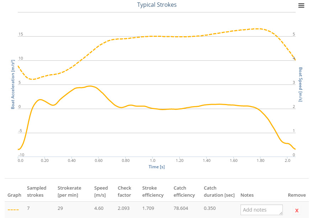
Task: Select the Check factor column header
Action: click(x=125, y=191)
